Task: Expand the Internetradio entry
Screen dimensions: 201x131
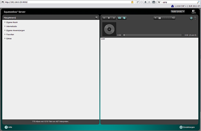Action: click(12, 26)
